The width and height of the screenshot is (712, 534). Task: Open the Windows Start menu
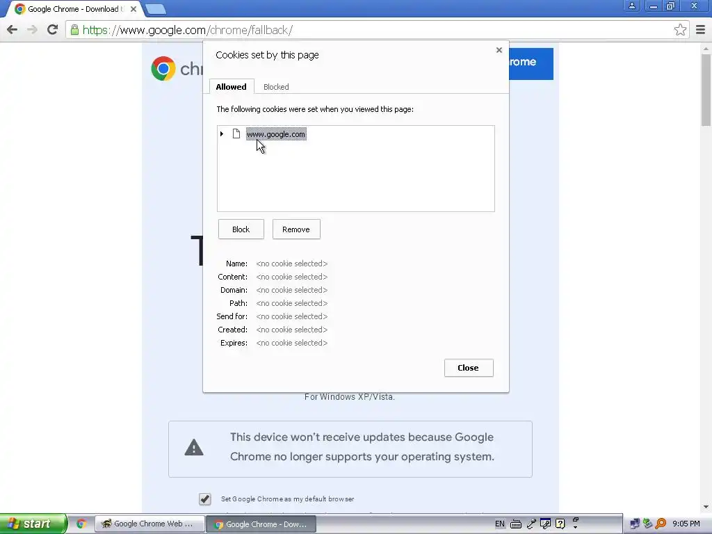pos(32,524)
